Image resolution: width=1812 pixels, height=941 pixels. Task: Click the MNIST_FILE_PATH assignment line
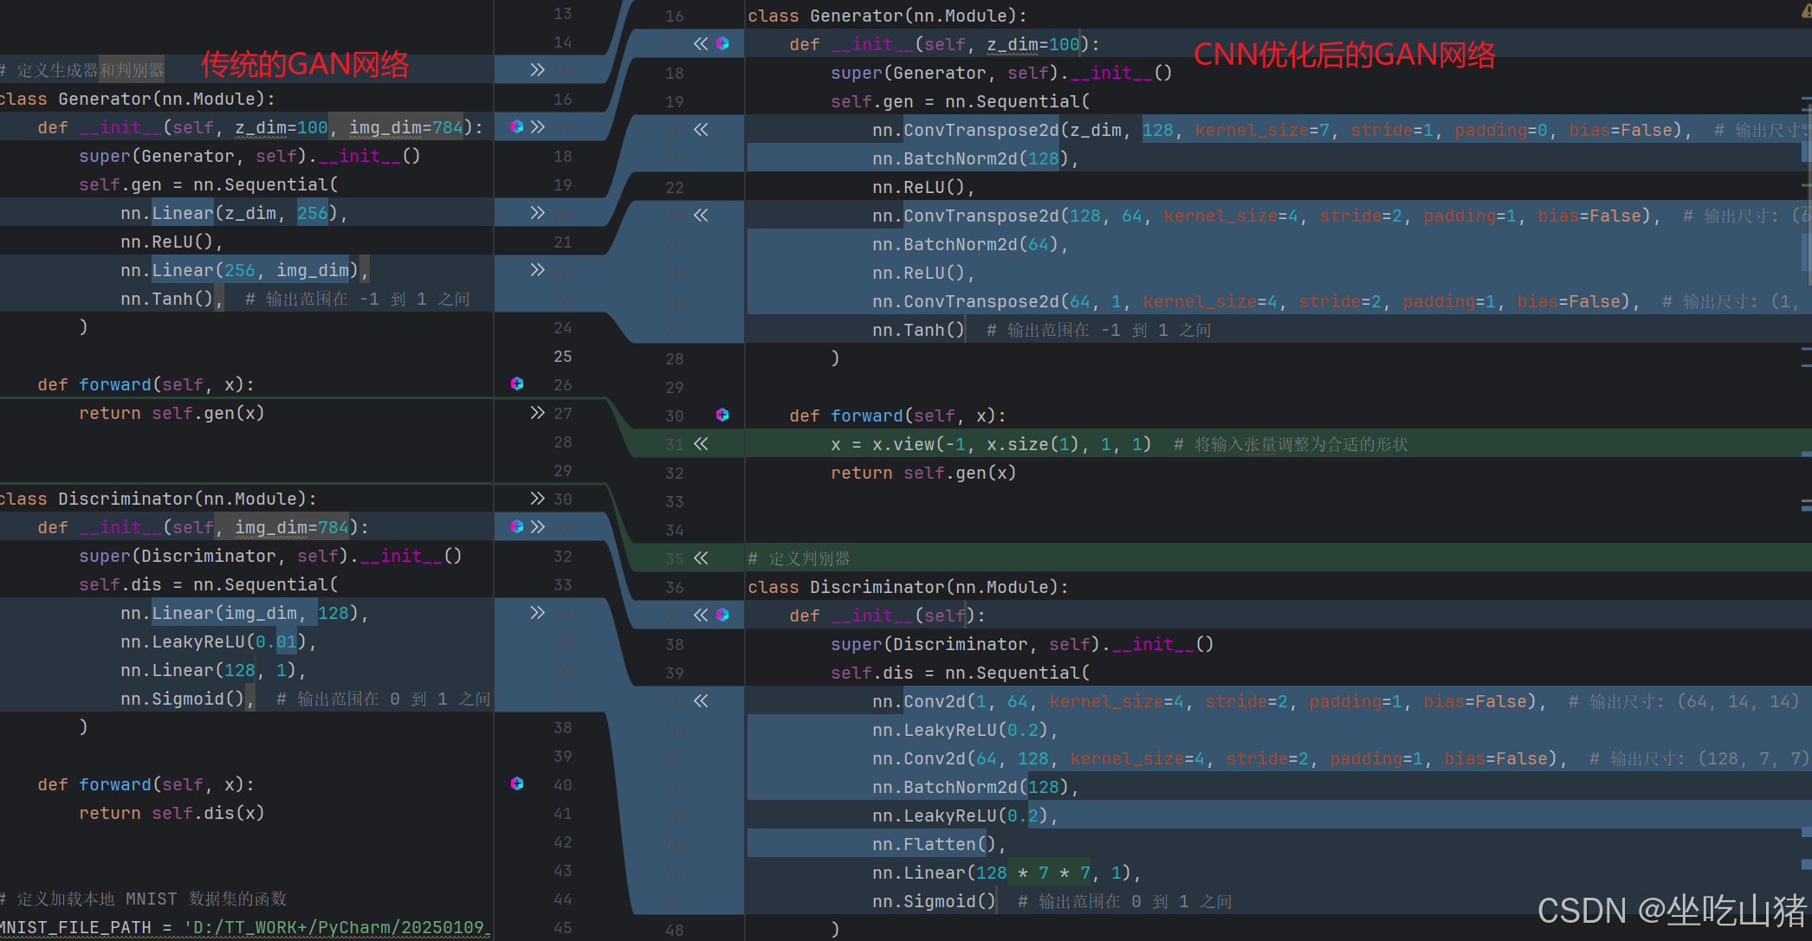click(245, 927)
